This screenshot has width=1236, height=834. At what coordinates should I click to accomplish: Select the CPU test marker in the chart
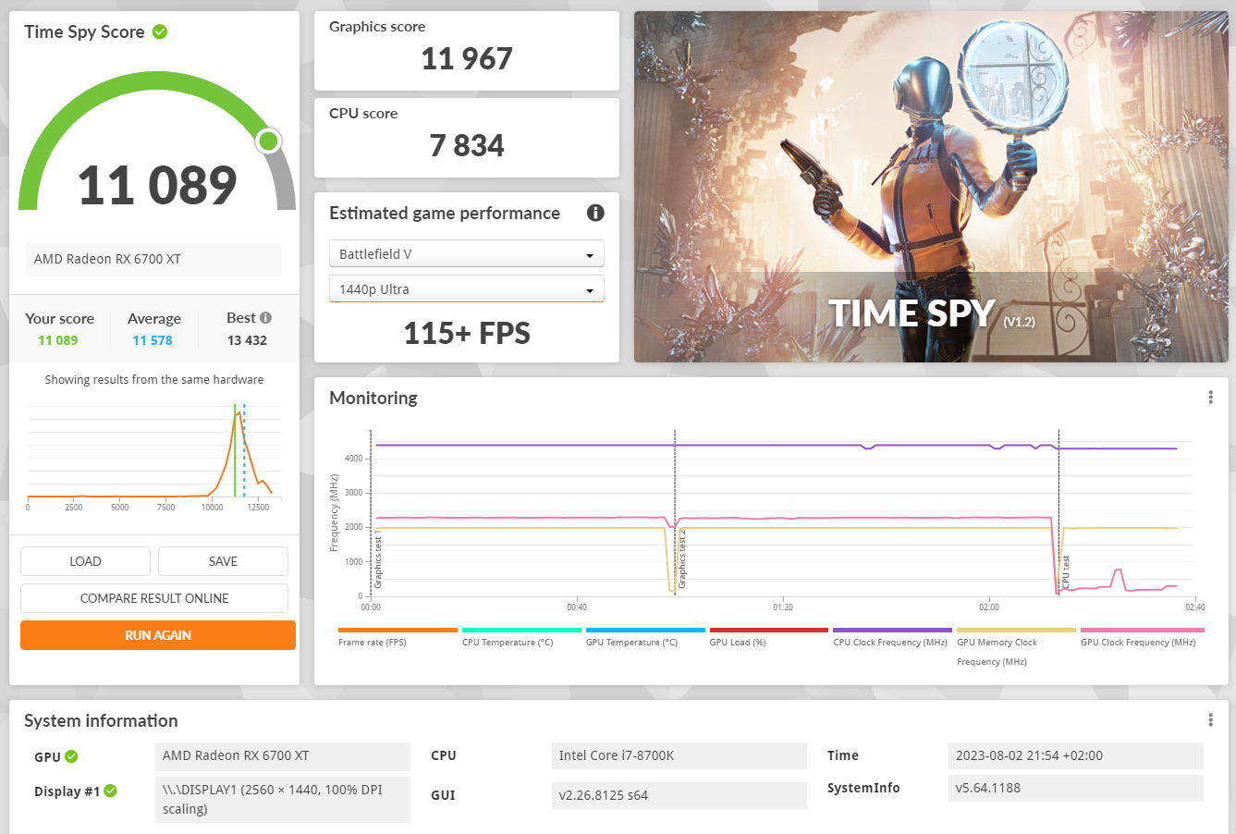coord(1066,572)
